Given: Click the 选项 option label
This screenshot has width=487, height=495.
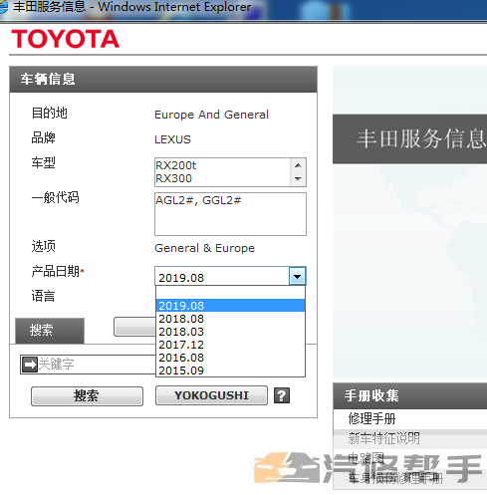Looking at the screenshot, I should (43, 246).
